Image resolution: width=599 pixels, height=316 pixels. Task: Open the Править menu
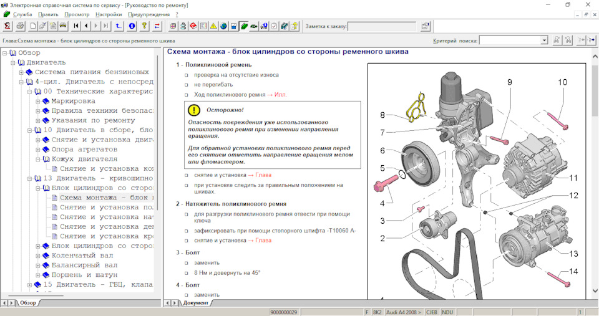coord(48,14)
